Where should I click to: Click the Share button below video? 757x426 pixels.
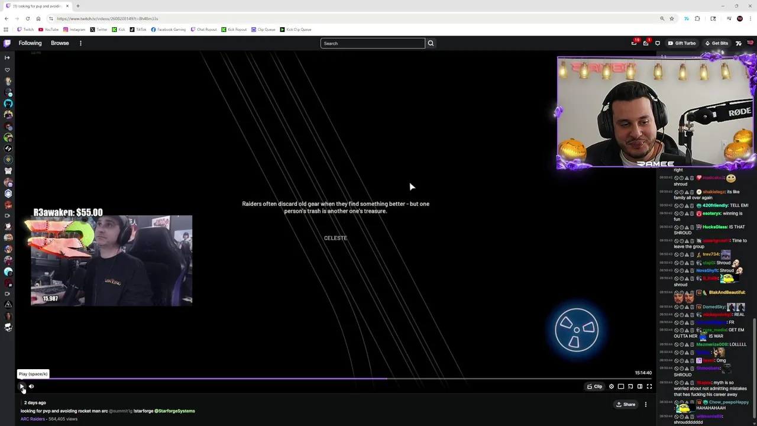626,405
